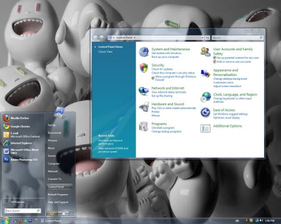The image size is (281, 224).
Task: Open Default Programs from Start menu
Action: coord(58,195)
